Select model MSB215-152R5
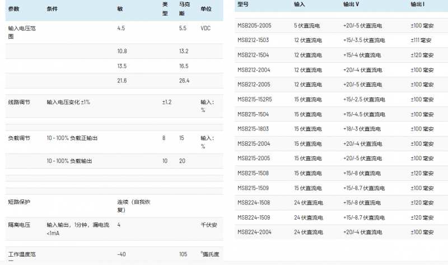448x265 pixels. (x=255, y=99)
